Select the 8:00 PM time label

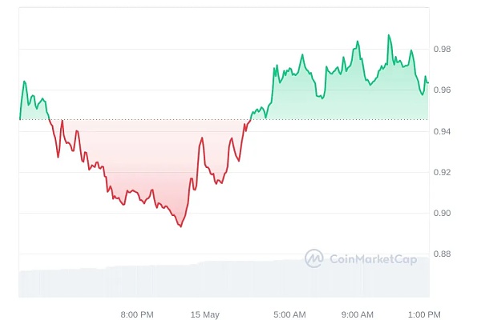pos(136,314)
